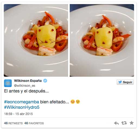Click the verified badge next to Wilkinson España
The width and height of the screenshot is (140, 130).
click(x=45, y=81)
